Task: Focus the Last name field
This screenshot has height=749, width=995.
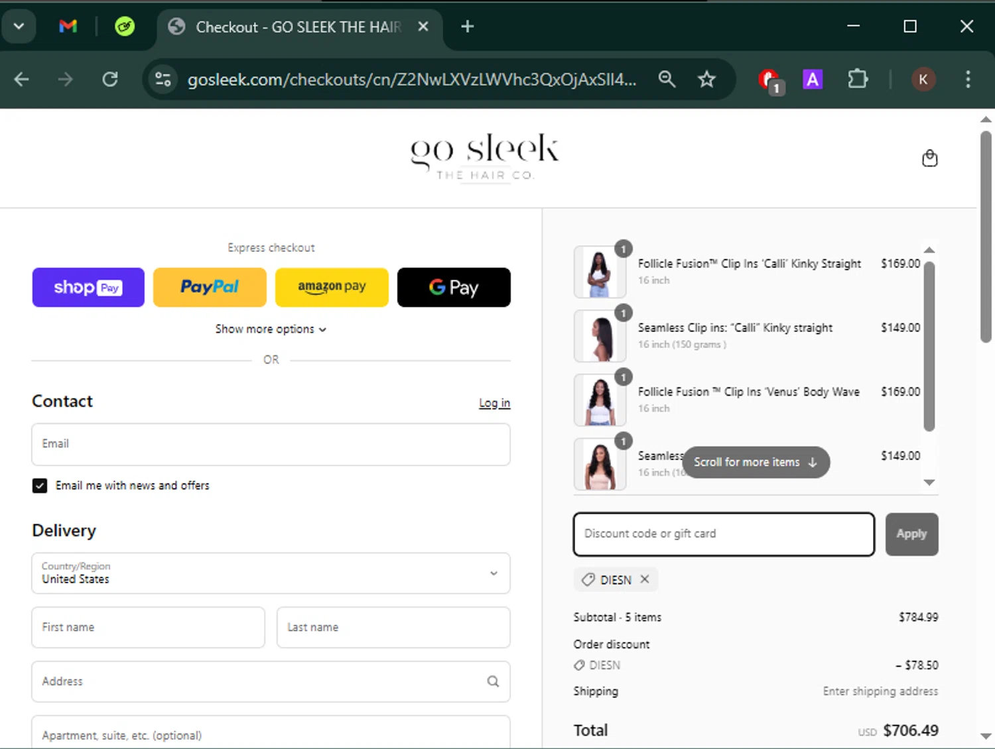Action: point(393,627)
